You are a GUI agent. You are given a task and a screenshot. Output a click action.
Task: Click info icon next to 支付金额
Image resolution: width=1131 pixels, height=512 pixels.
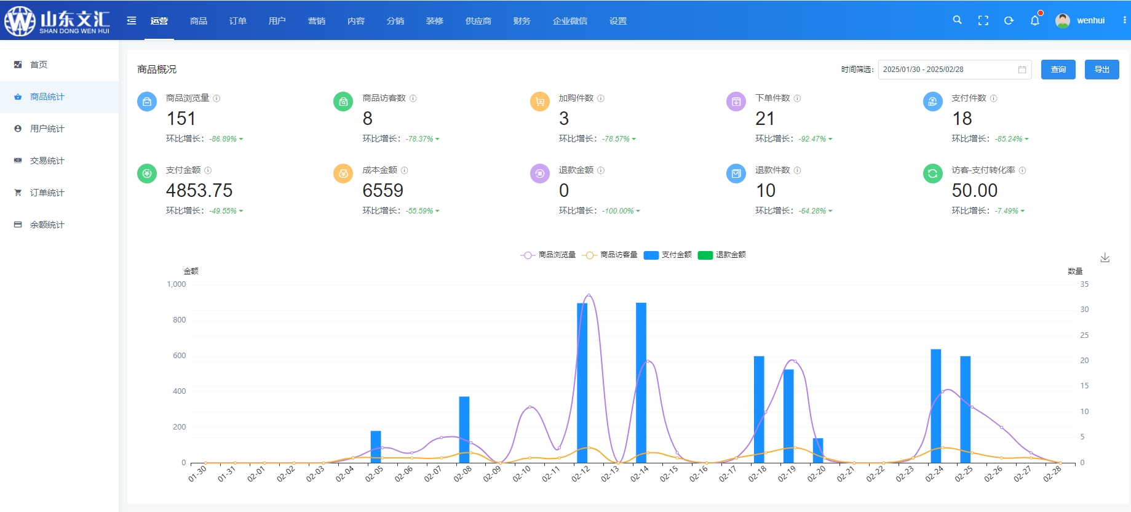[x=208, y=170]
